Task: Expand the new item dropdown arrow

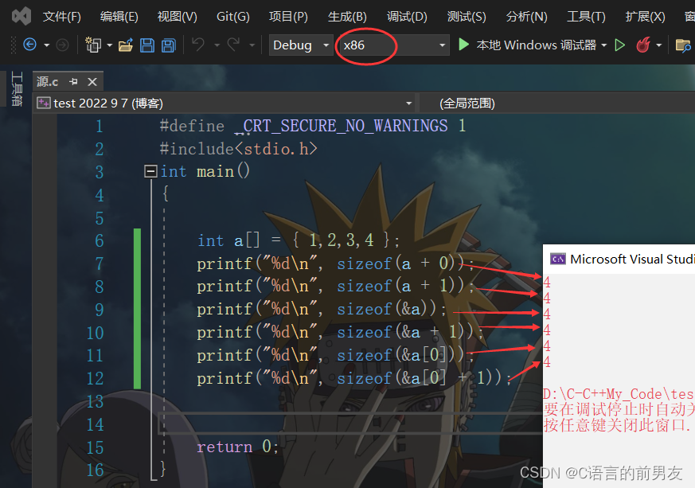Action: pos(110,45)
